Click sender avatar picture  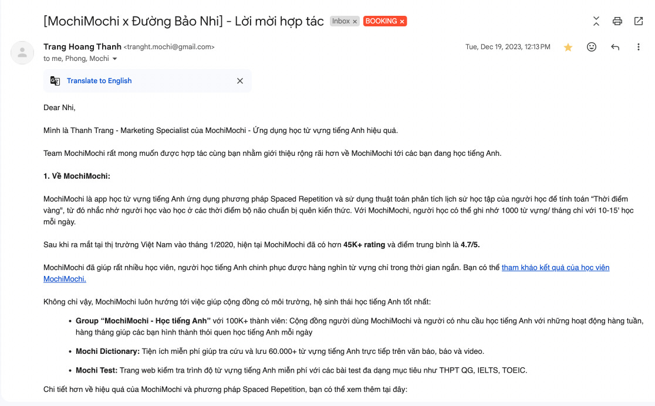pos(22,53)
